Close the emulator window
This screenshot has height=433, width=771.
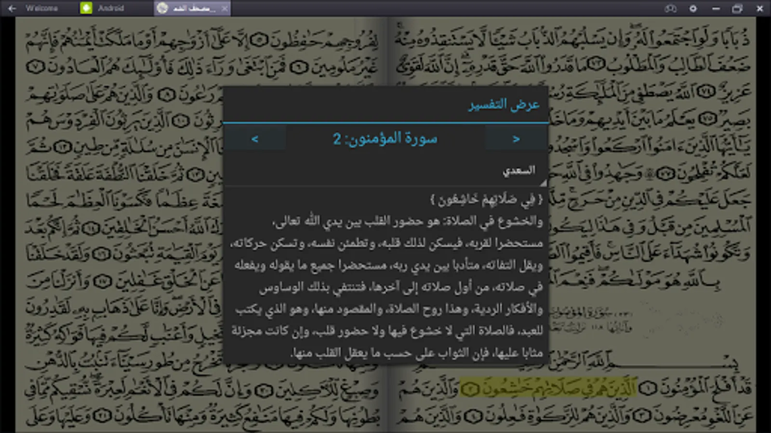coord(760,8)
